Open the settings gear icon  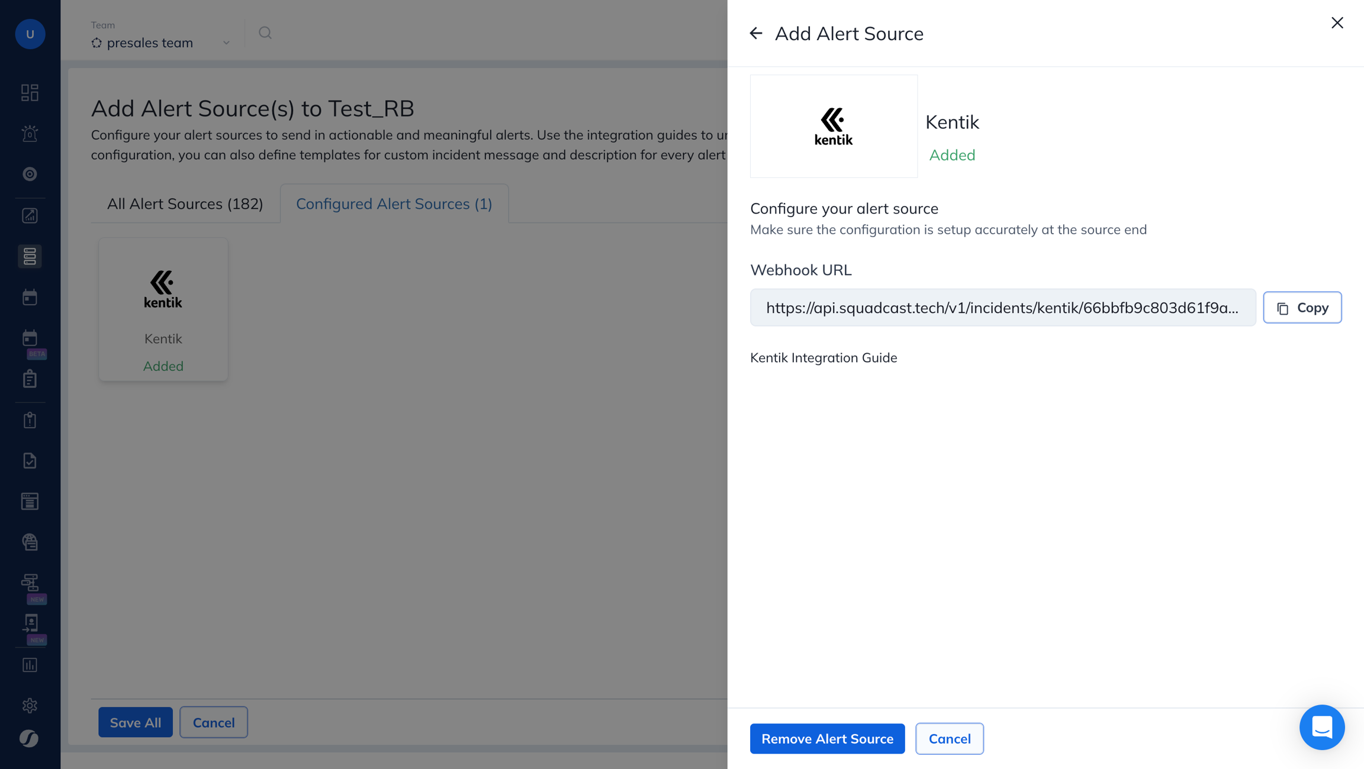pyautogui.click(x=30, y=705)
